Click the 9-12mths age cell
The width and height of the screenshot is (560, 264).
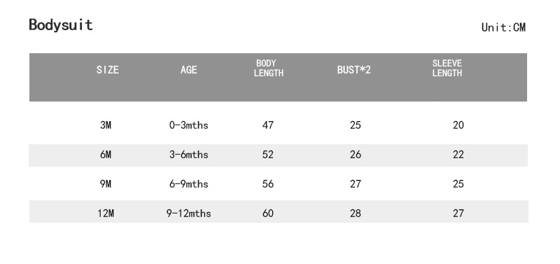[188, 214]
